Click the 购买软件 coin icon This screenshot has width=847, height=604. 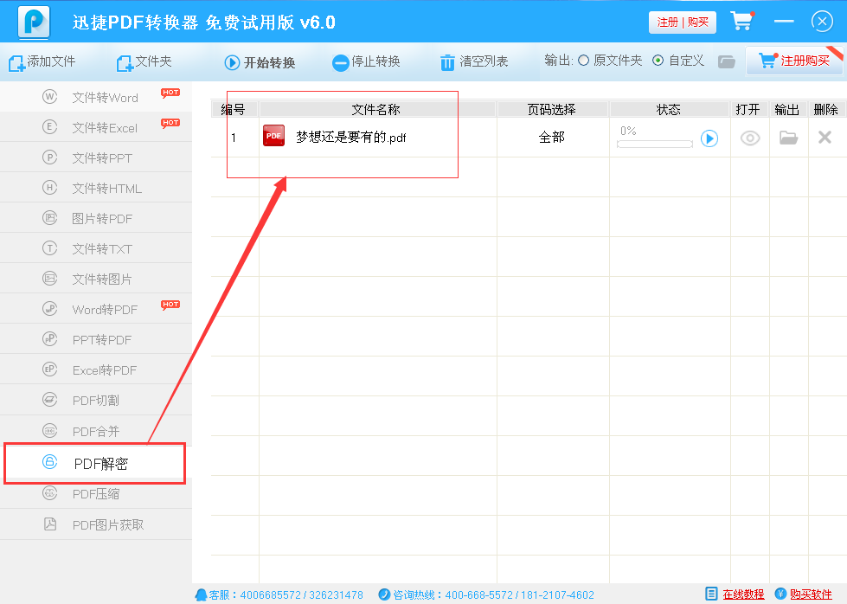[780, 594]
